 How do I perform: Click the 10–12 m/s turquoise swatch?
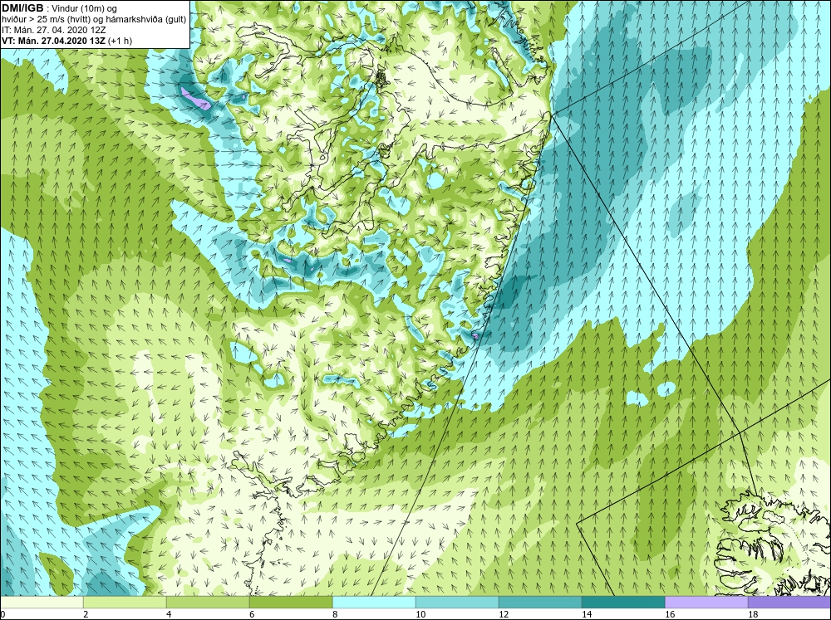[457, 602]
